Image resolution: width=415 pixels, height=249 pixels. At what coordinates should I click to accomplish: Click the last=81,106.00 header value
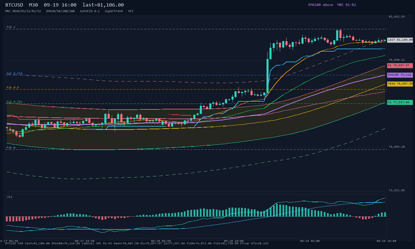coord(103,5)
